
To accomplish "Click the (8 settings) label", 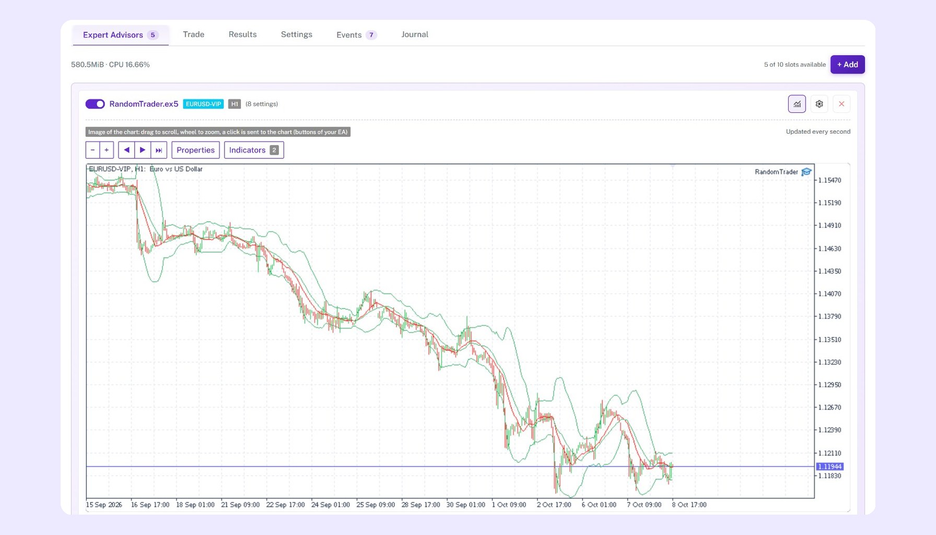I will (262, 104).
